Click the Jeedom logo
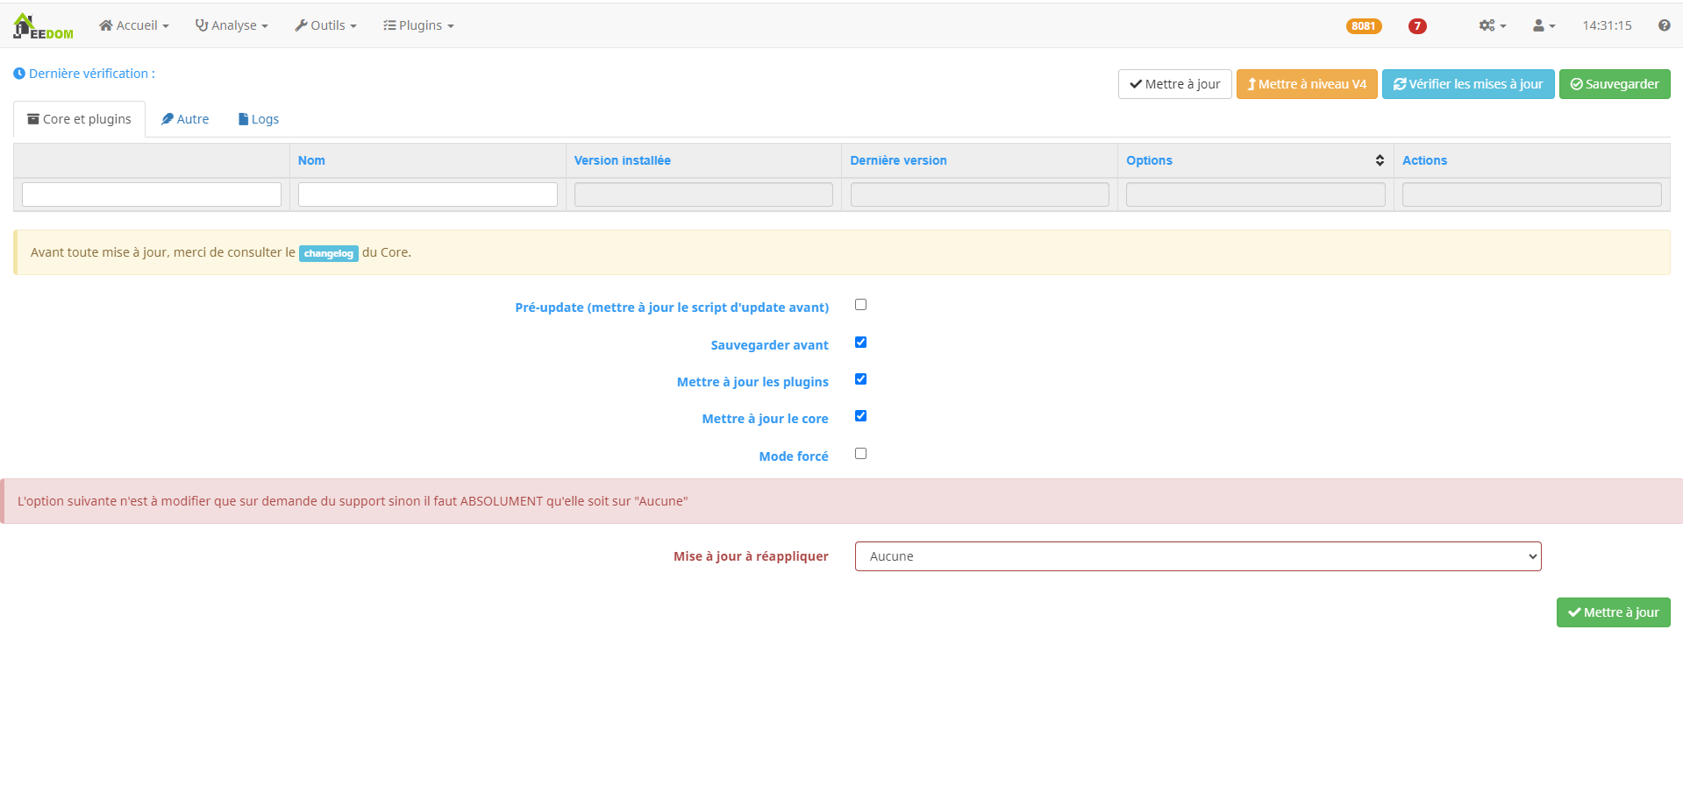 click(x=43, y=26)
